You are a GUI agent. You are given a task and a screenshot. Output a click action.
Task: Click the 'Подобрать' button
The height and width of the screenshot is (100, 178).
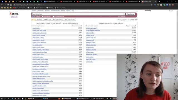coord(130,14)
